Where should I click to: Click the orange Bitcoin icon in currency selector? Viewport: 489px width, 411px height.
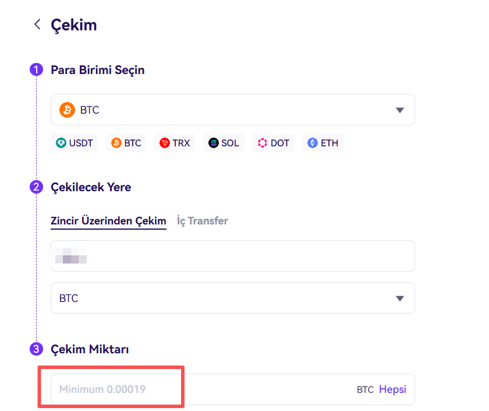click(67, 110)
